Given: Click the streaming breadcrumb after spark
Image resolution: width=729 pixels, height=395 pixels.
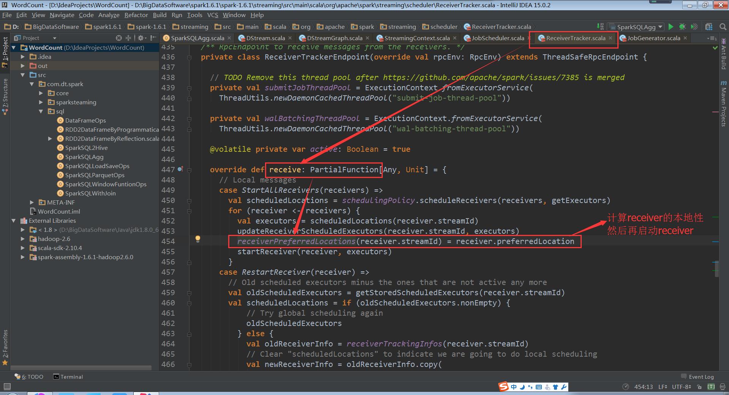Looking at the screenshot, I should 398,27.
